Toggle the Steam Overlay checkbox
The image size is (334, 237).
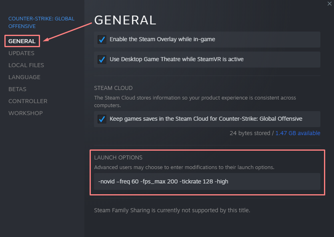point(102,40)
